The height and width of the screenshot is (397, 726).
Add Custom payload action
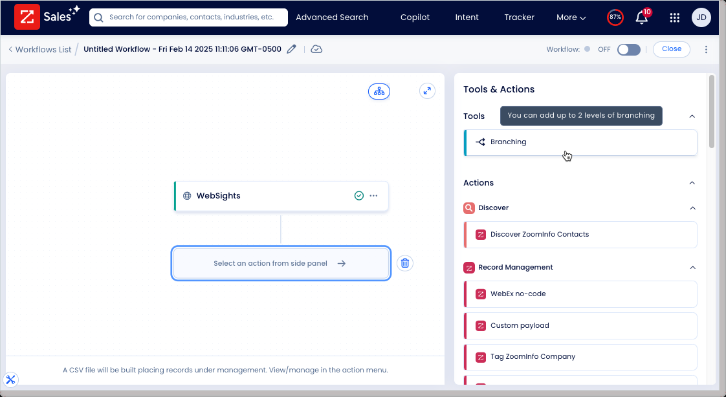pos(580,326)
